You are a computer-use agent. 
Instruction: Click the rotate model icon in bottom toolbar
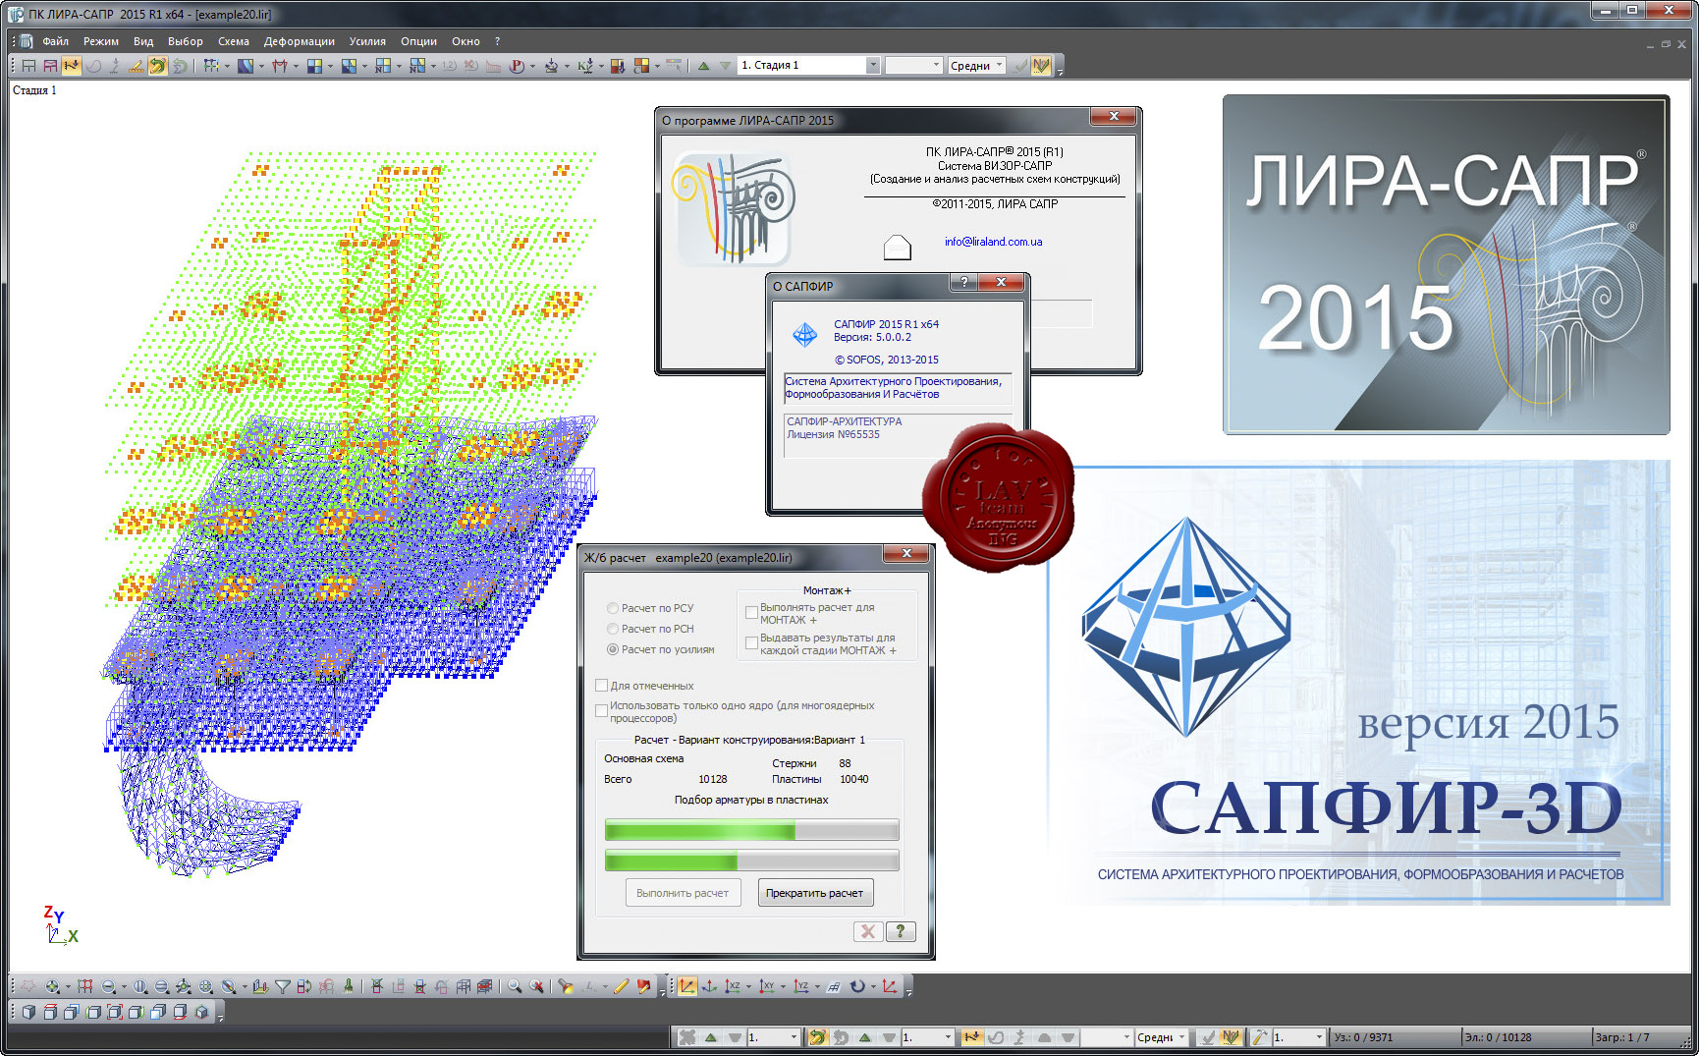click(x=857, y=986)
